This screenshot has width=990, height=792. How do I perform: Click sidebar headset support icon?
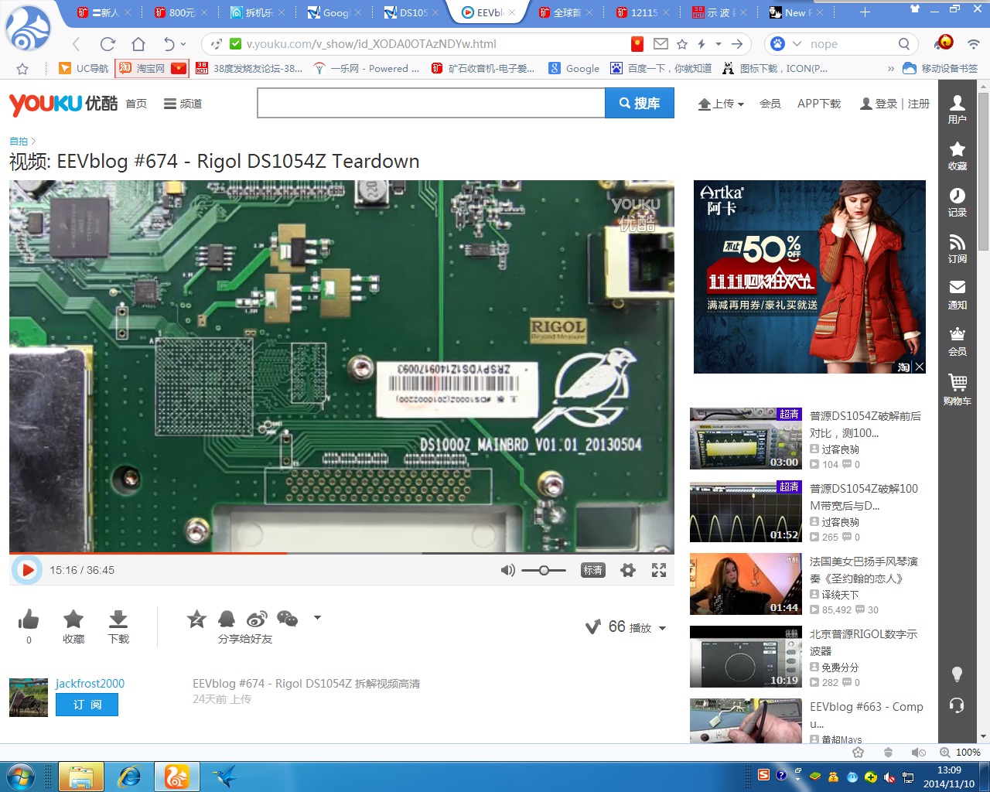coord(957,705)
